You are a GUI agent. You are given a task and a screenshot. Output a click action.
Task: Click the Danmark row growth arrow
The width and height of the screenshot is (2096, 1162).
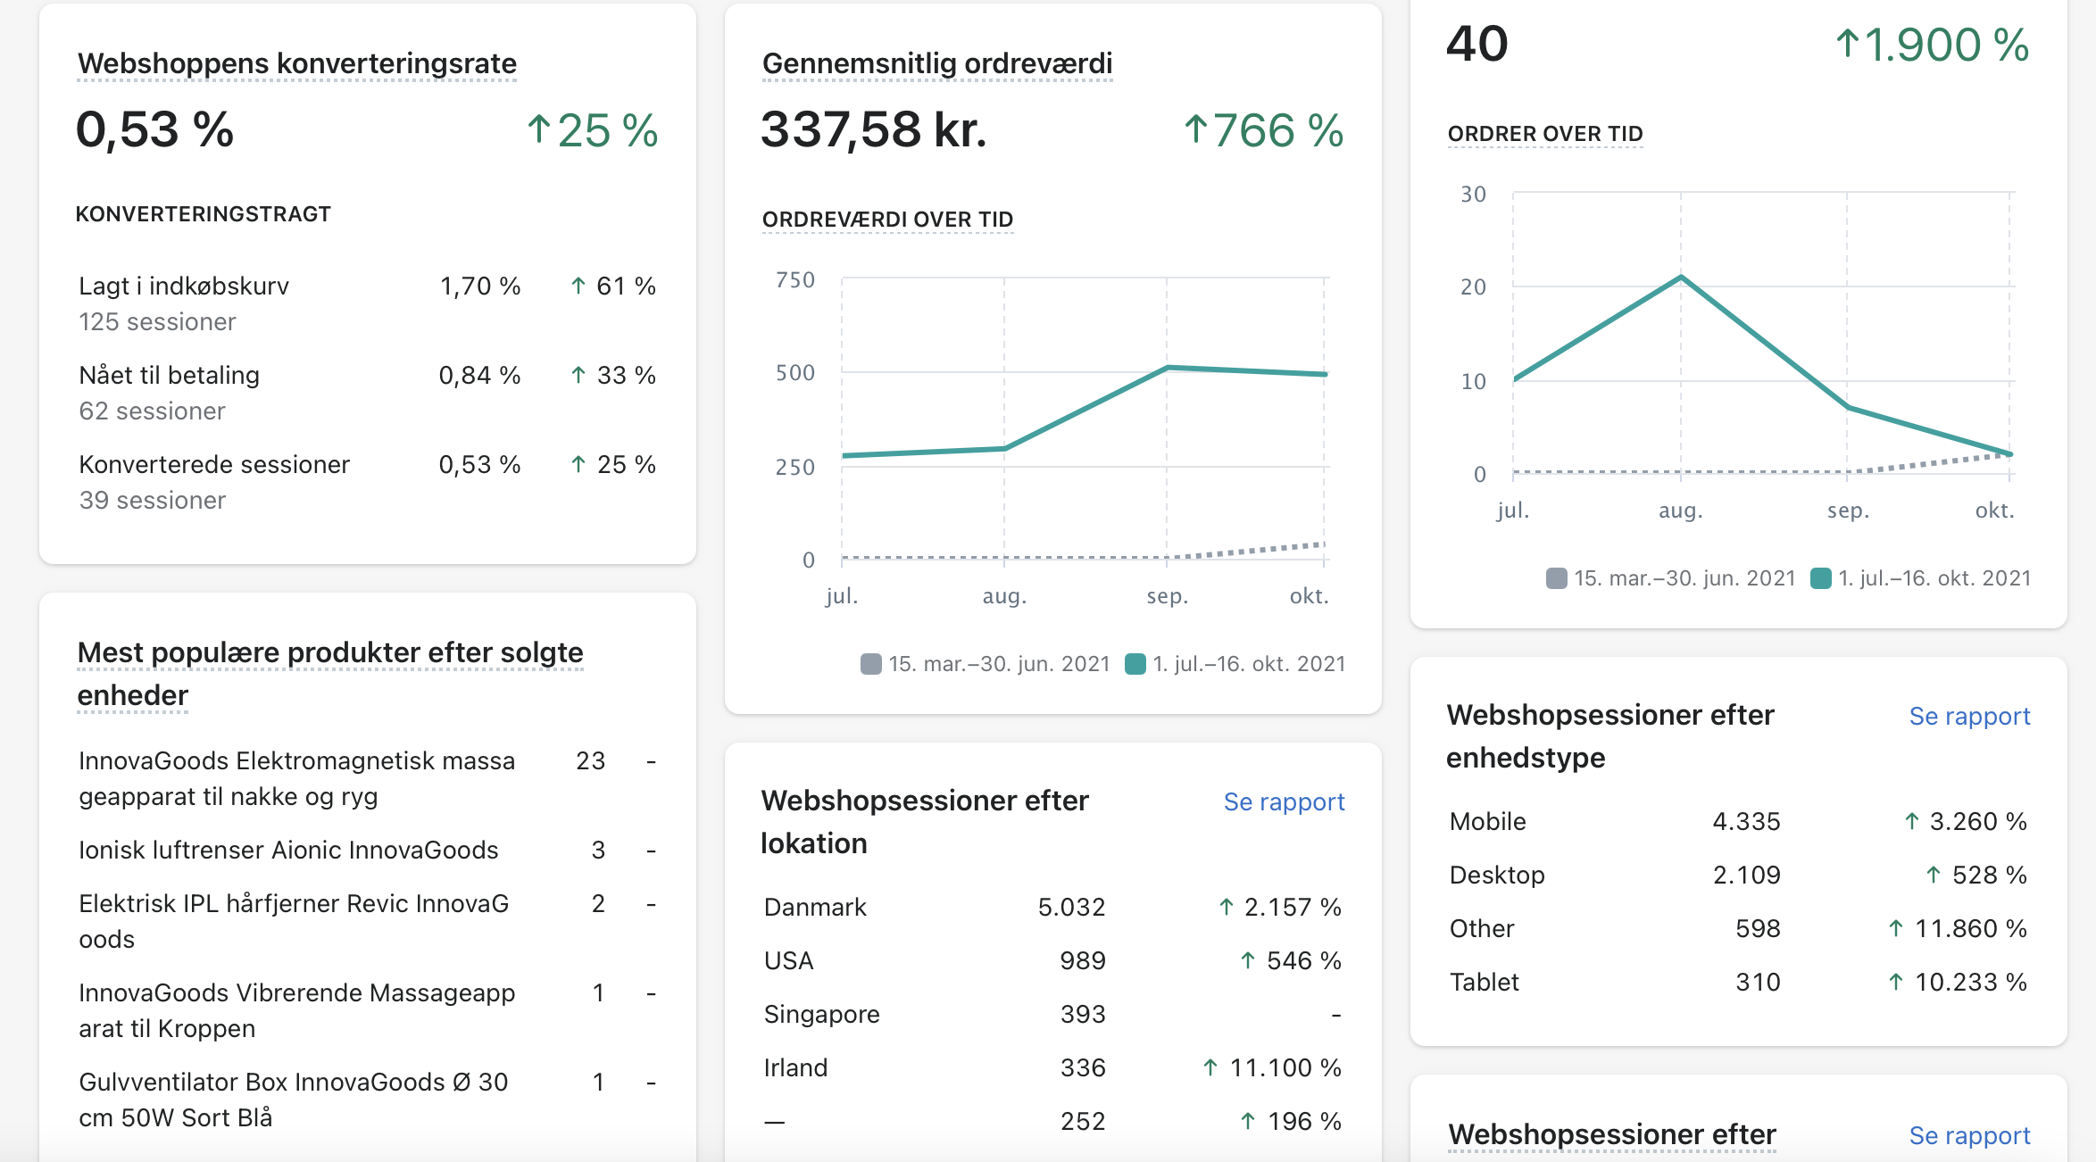(1226, 908)
